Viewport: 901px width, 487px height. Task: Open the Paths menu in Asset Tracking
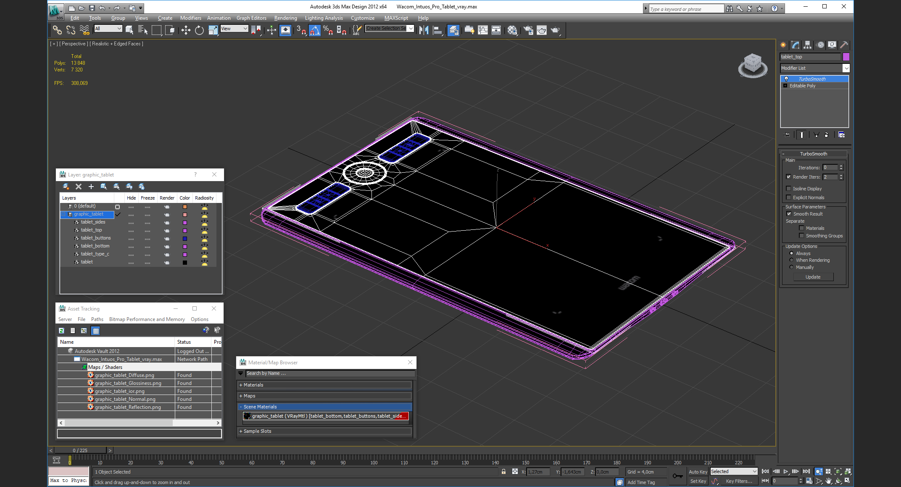97,319
